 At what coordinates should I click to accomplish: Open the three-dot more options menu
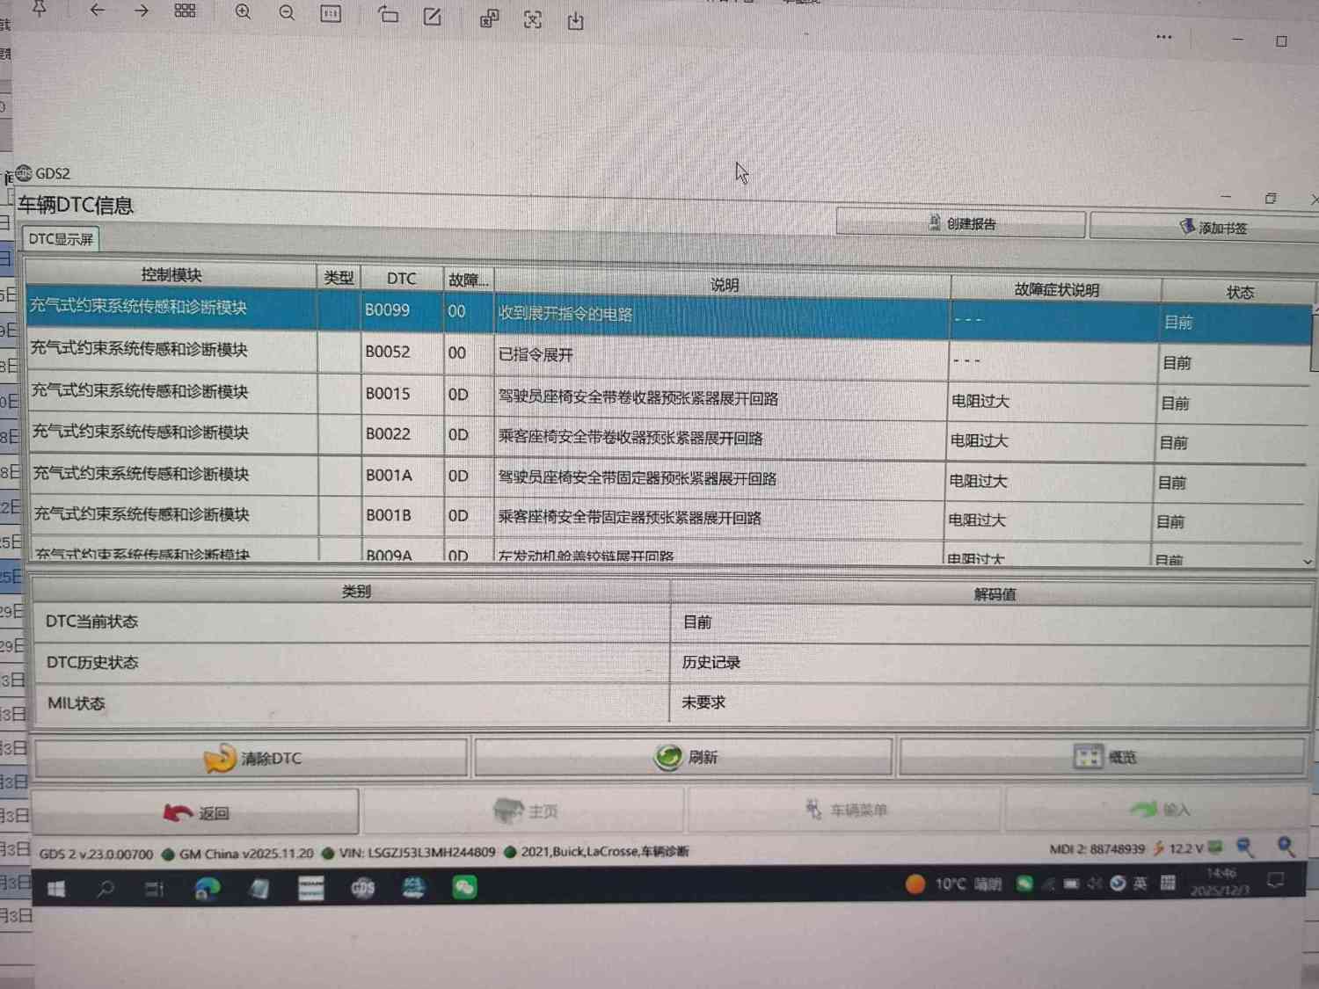pyautogui.click(x=1163, y=37)
